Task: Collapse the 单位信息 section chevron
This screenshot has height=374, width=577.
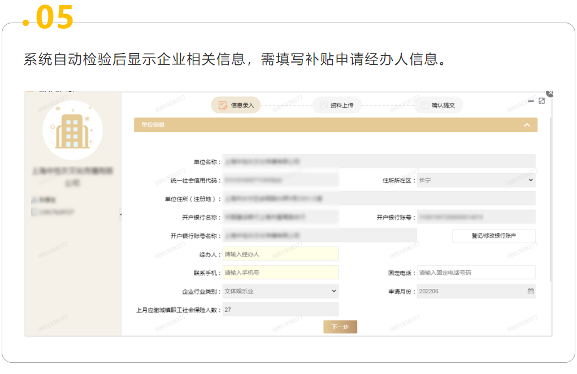Action: coord(527,125)
